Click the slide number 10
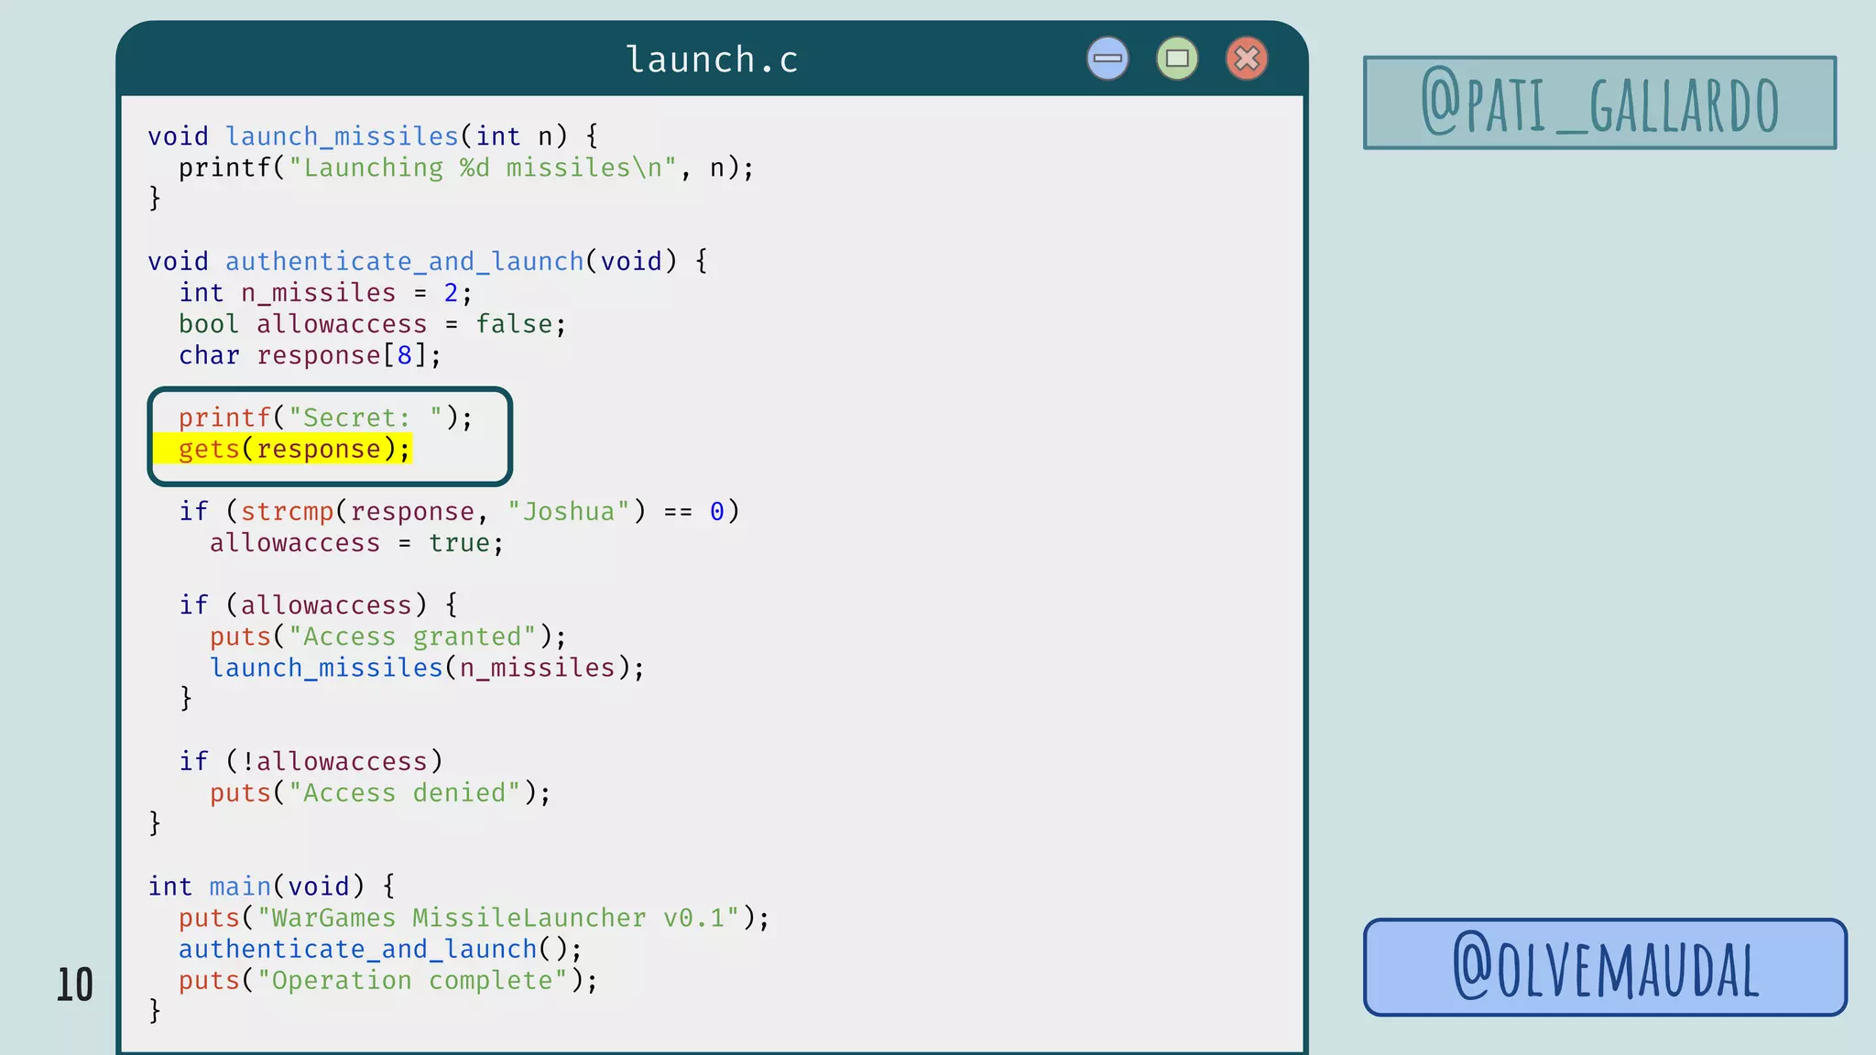The image size is (1876, 1055). [x=75, y=985]
